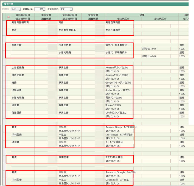Select the 接待交際費 debit account cell
Image resolution: width=194 pixels, height=186 pixels.
[23, 75]
